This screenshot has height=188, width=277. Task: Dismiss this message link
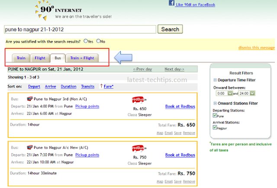[x=257, y=47]
